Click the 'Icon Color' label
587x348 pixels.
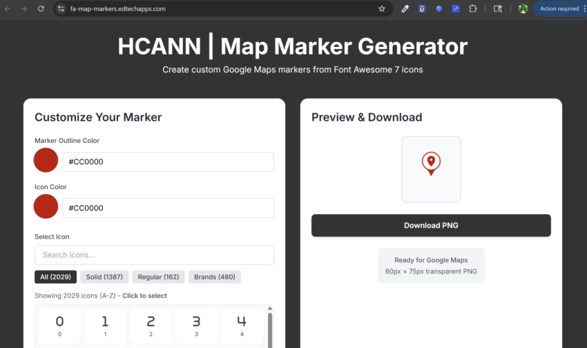50,186
